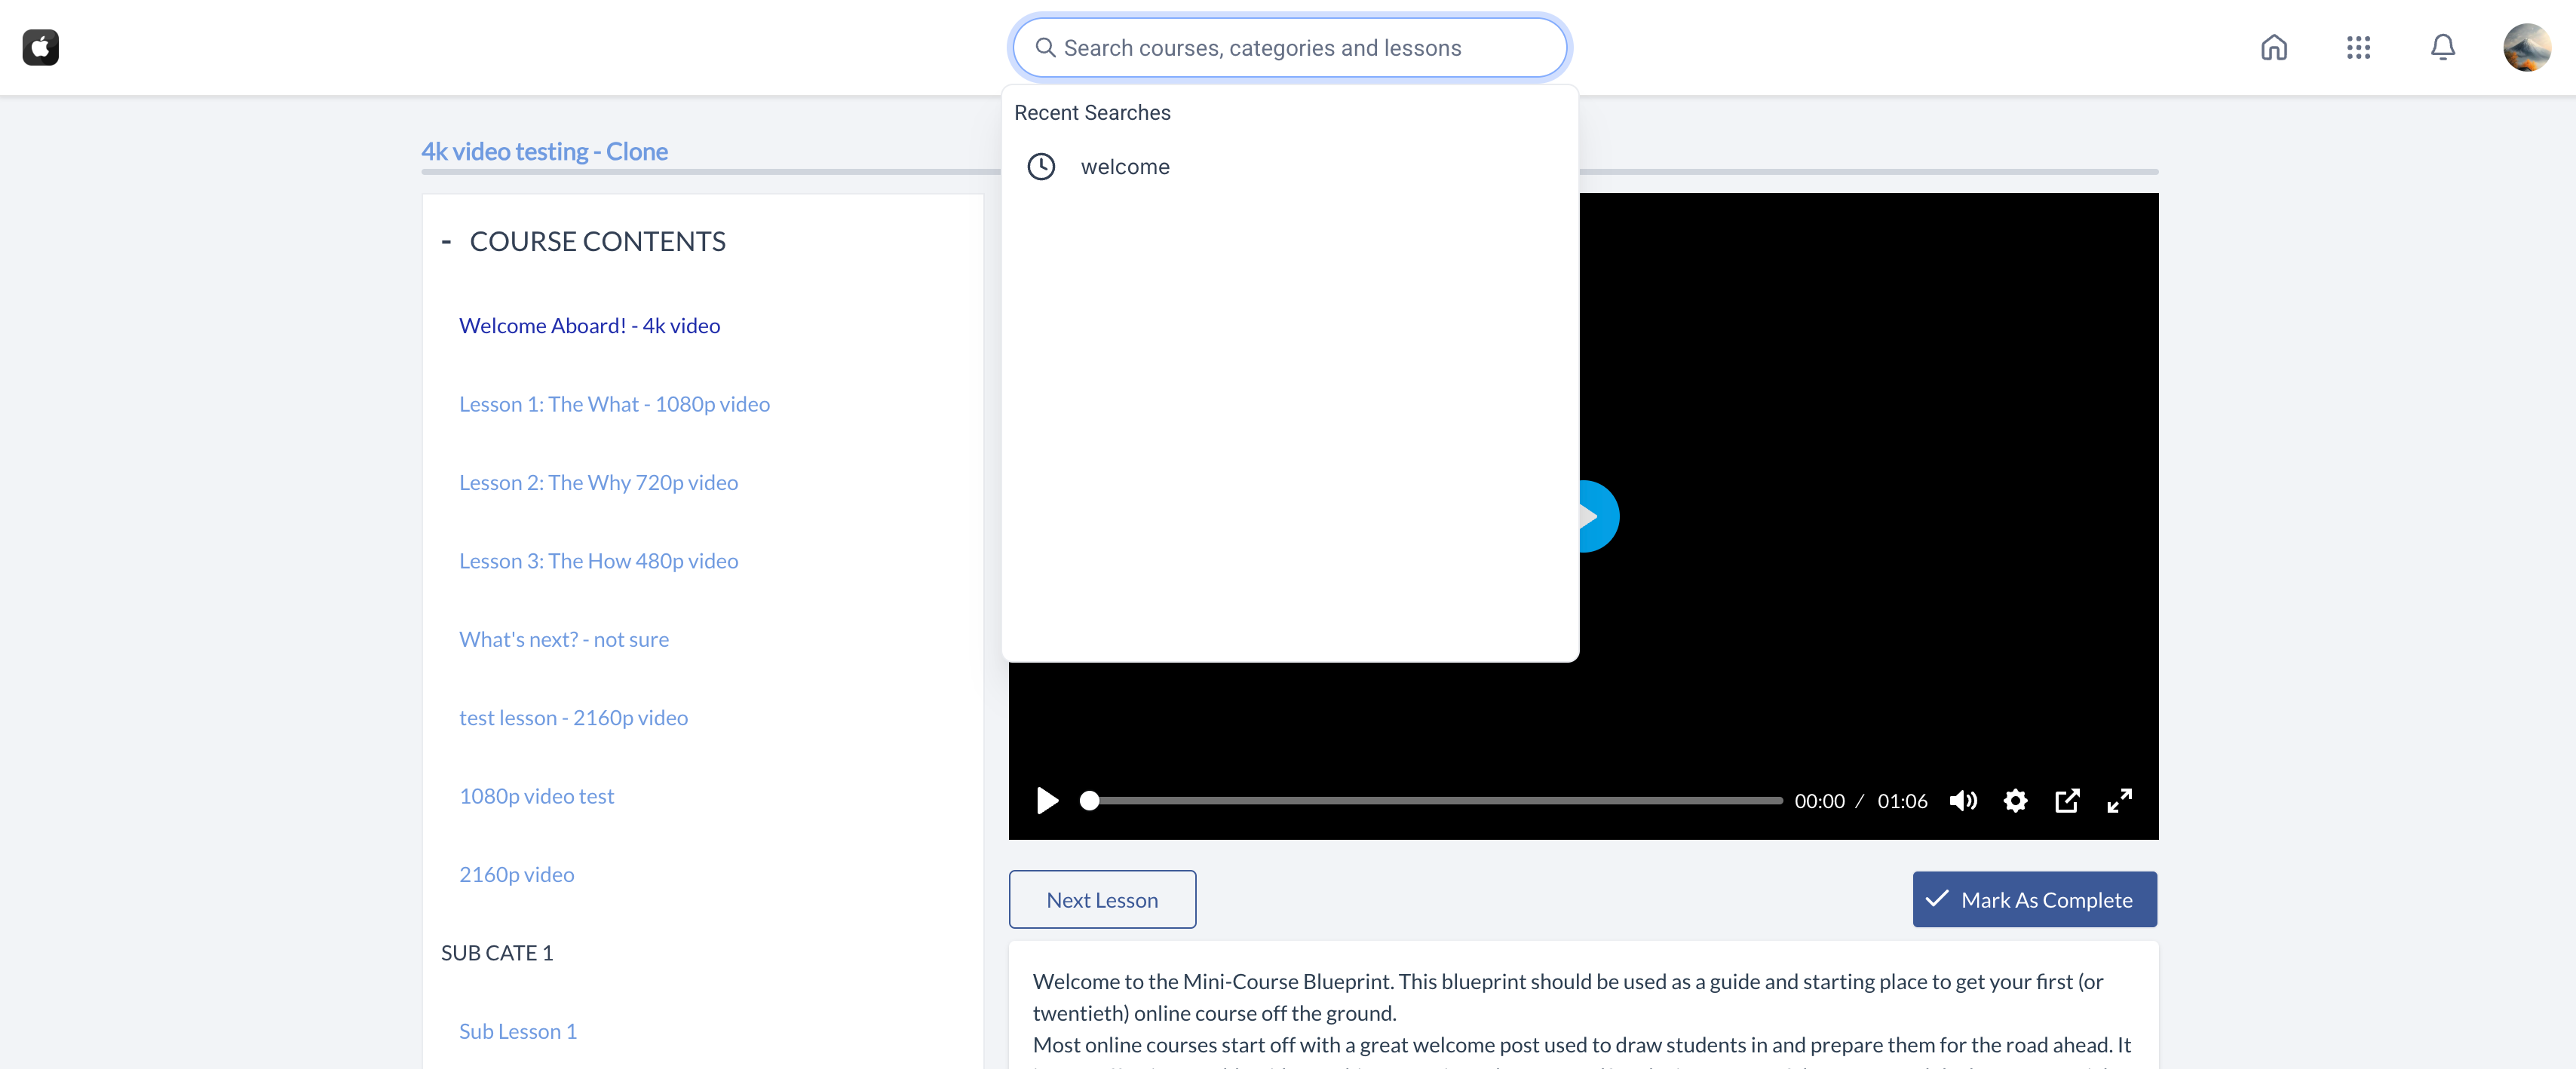The width and height of the screenshot is (2576, 1069).
Task: Select the recent search 'welcome'
Action: 1124,166
